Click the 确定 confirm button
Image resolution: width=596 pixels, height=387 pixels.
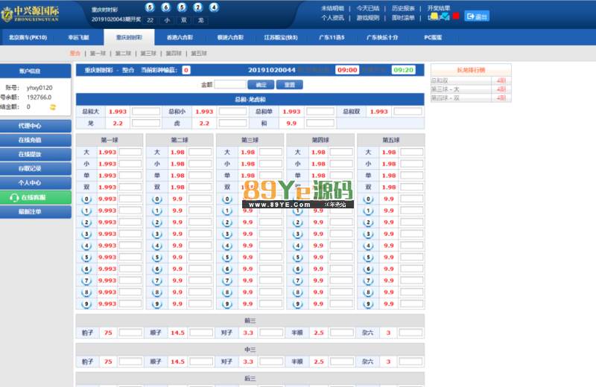coord(261,85)
